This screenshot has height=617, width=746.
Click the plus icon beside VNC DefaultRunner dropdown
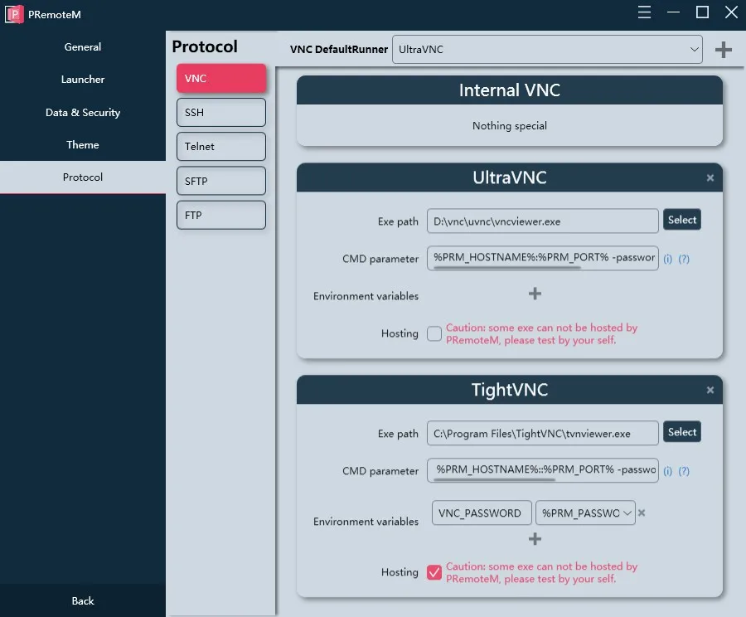pyautogui.click(x=723, y=50)
